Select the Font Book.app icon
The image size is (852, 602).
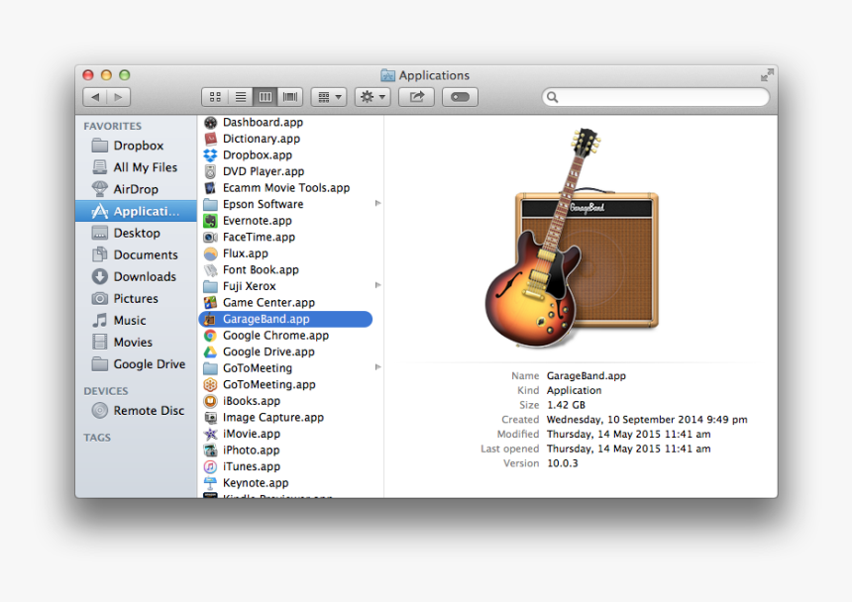[210, 269]
